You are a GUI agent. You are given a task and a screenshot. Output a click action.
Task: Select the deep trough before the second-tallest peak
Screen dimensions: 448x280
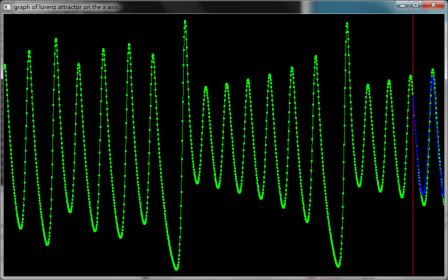click(338, 266)
